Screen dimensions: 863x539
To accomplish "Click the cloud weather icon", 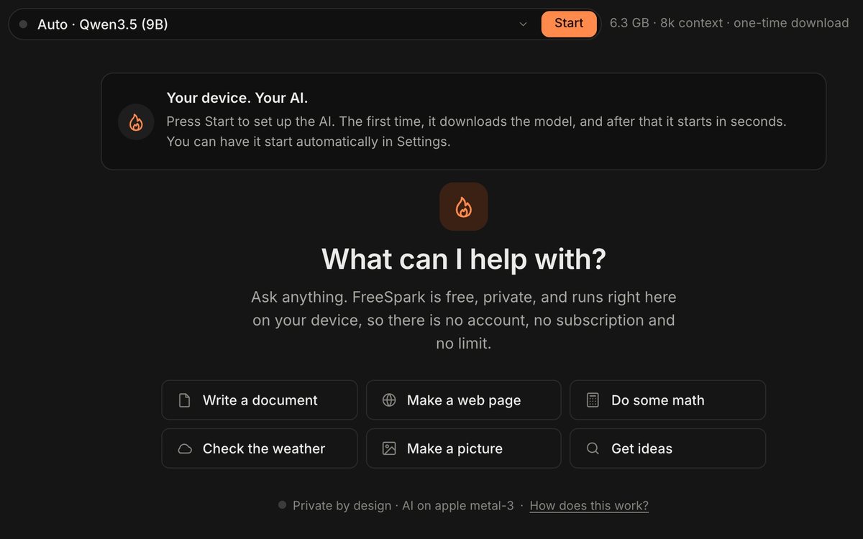I will click(185, 449).
